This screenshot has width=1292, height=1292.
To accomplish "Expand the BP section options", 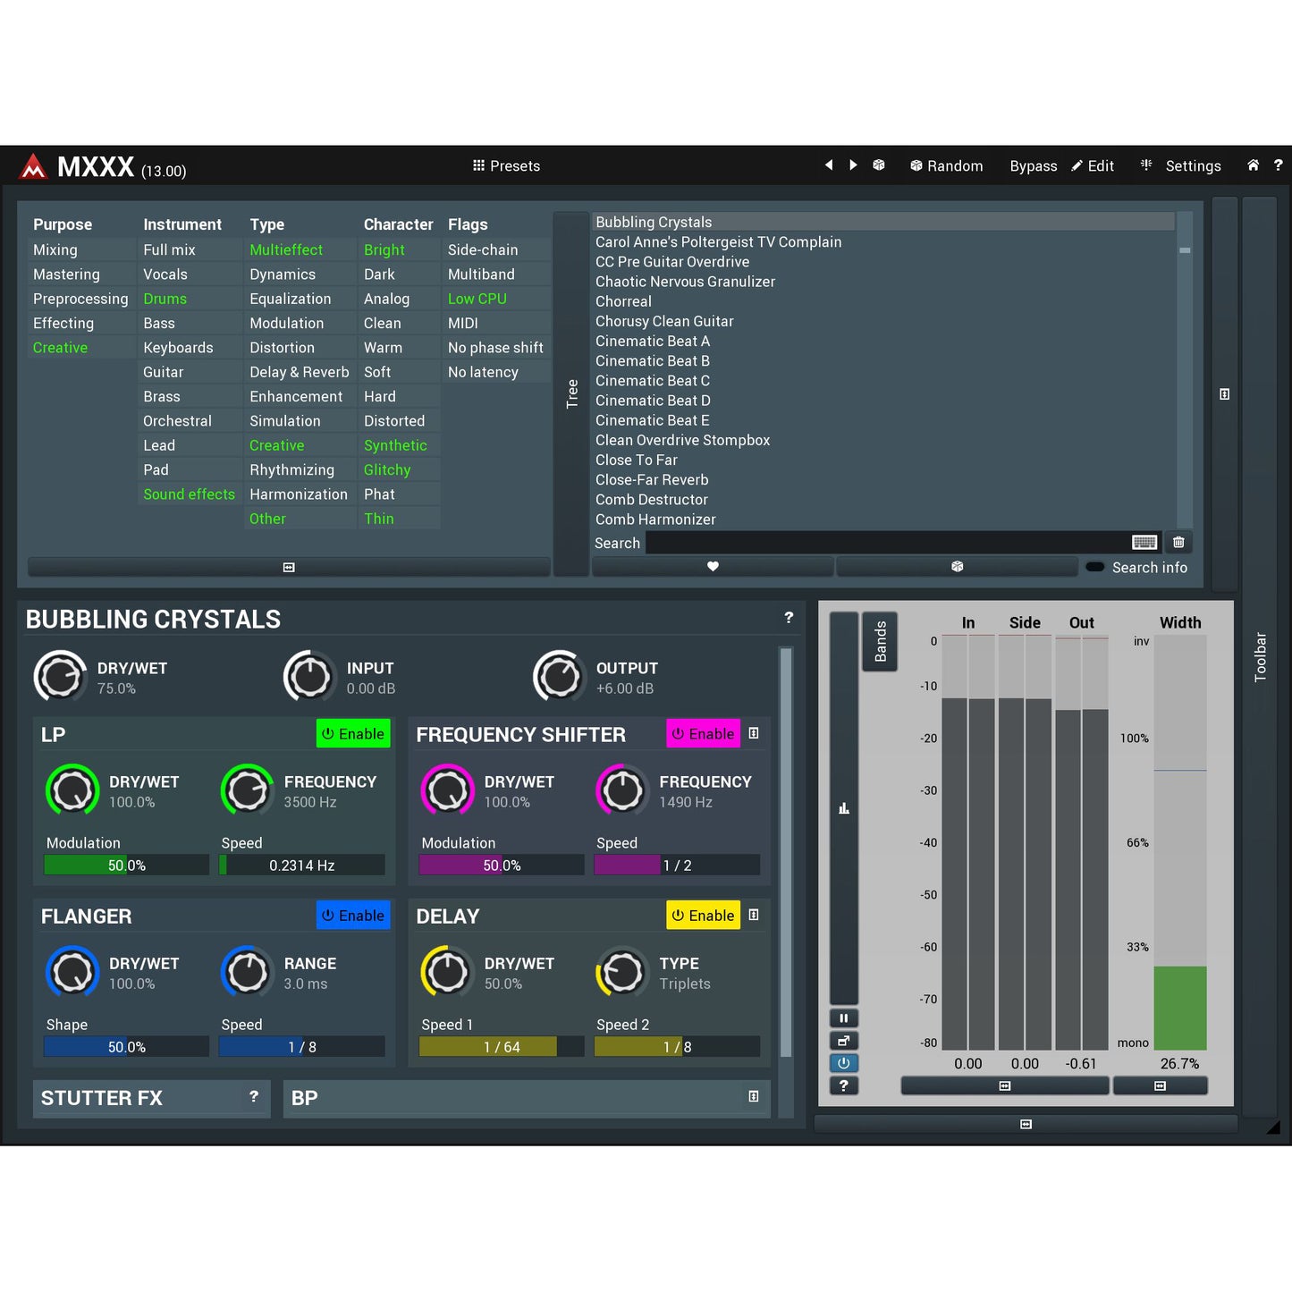I will 754,1097.
